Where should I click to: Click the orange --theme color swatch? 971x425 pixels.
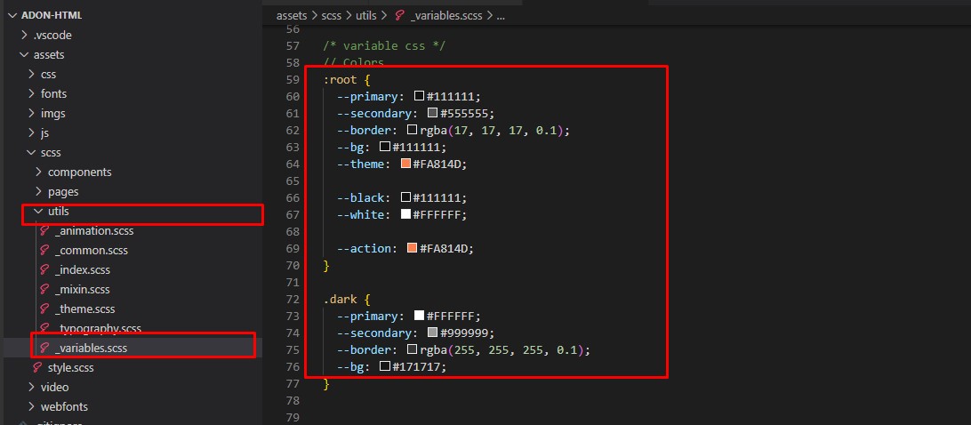click(x=405, y=164)
